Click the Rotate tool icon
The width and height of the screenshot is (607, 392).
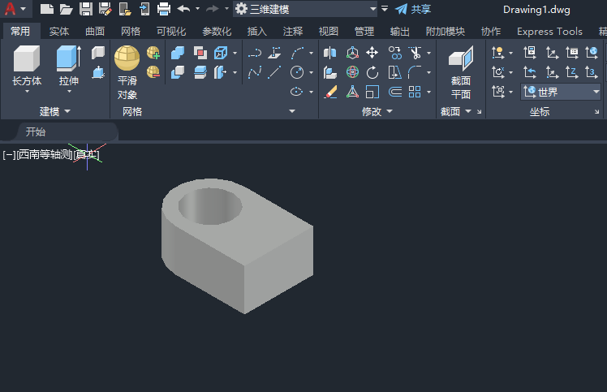[x=372, y=72]
